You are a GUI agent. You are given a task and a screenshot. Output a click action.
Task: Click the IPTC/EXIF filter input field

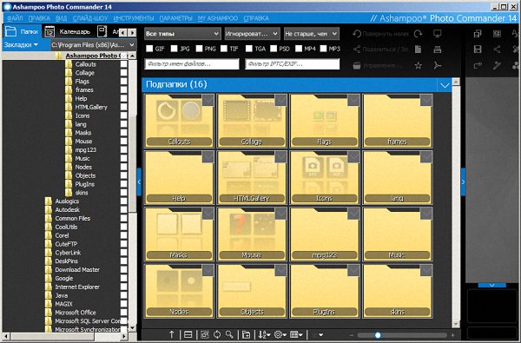(293, 63)
